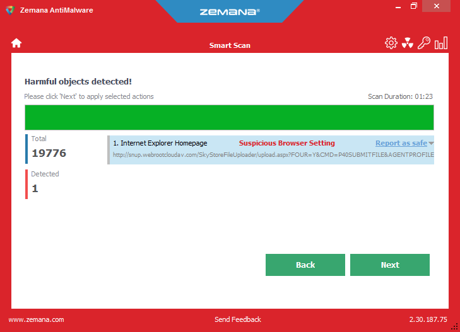
Task: Click the Scan Duration: 01:23 text
Action: point(400,96)
